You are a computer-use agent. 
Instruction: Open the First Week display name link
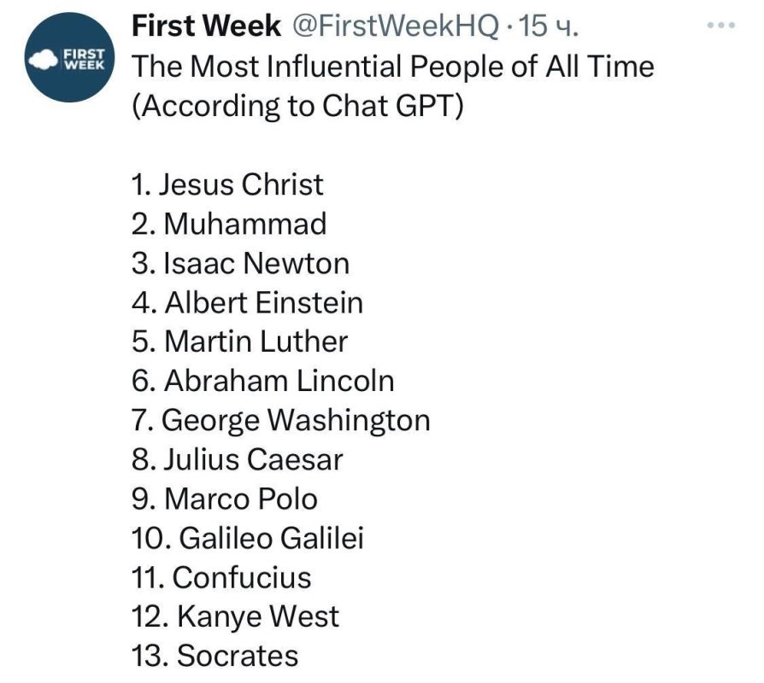(206, 26)
